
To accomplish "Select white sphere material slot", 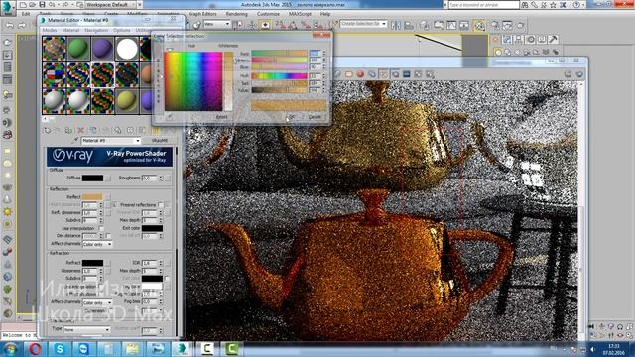I will point(127,49).
